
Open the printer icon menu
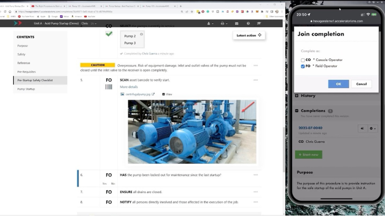click(224, 24)
